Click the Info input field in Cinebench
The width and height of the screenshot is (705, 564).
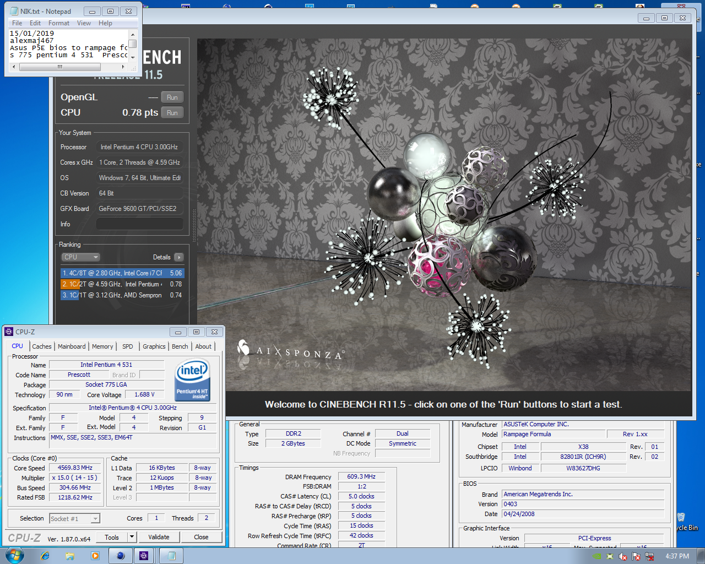[140, 224]
